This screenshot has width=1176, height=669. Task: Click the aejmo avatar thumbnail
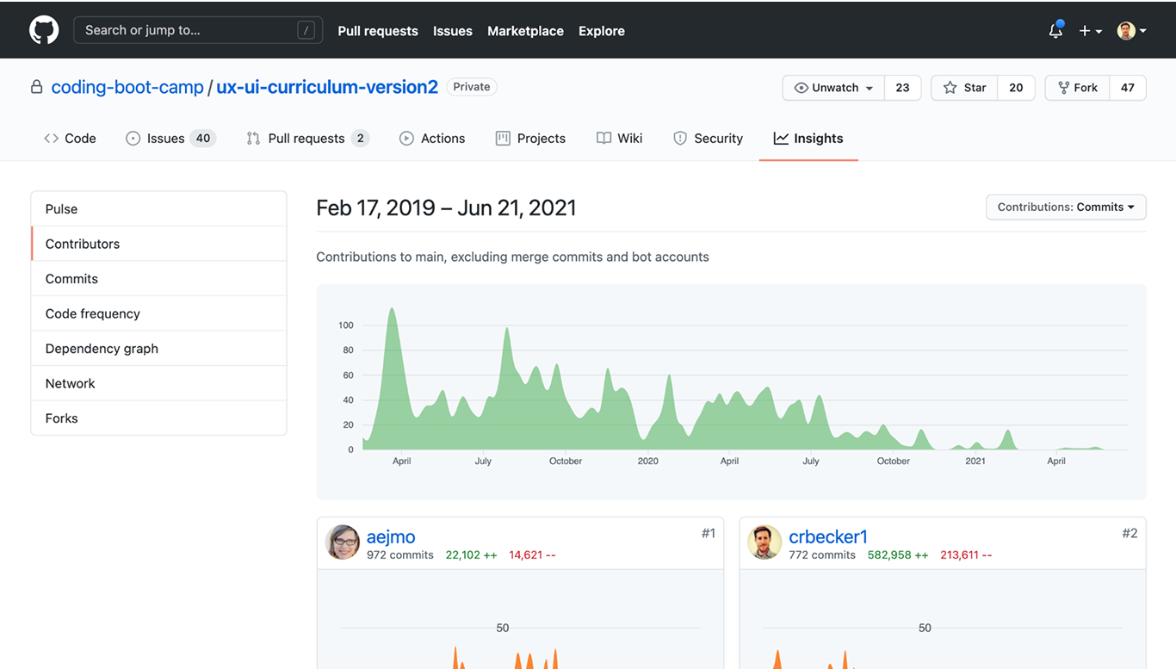click(343, 542)
